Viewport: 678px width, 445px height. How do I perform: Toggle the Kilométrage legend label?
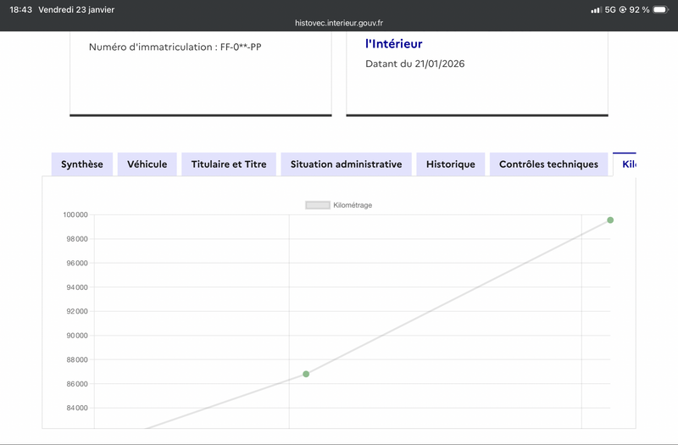tap(353, 205)
